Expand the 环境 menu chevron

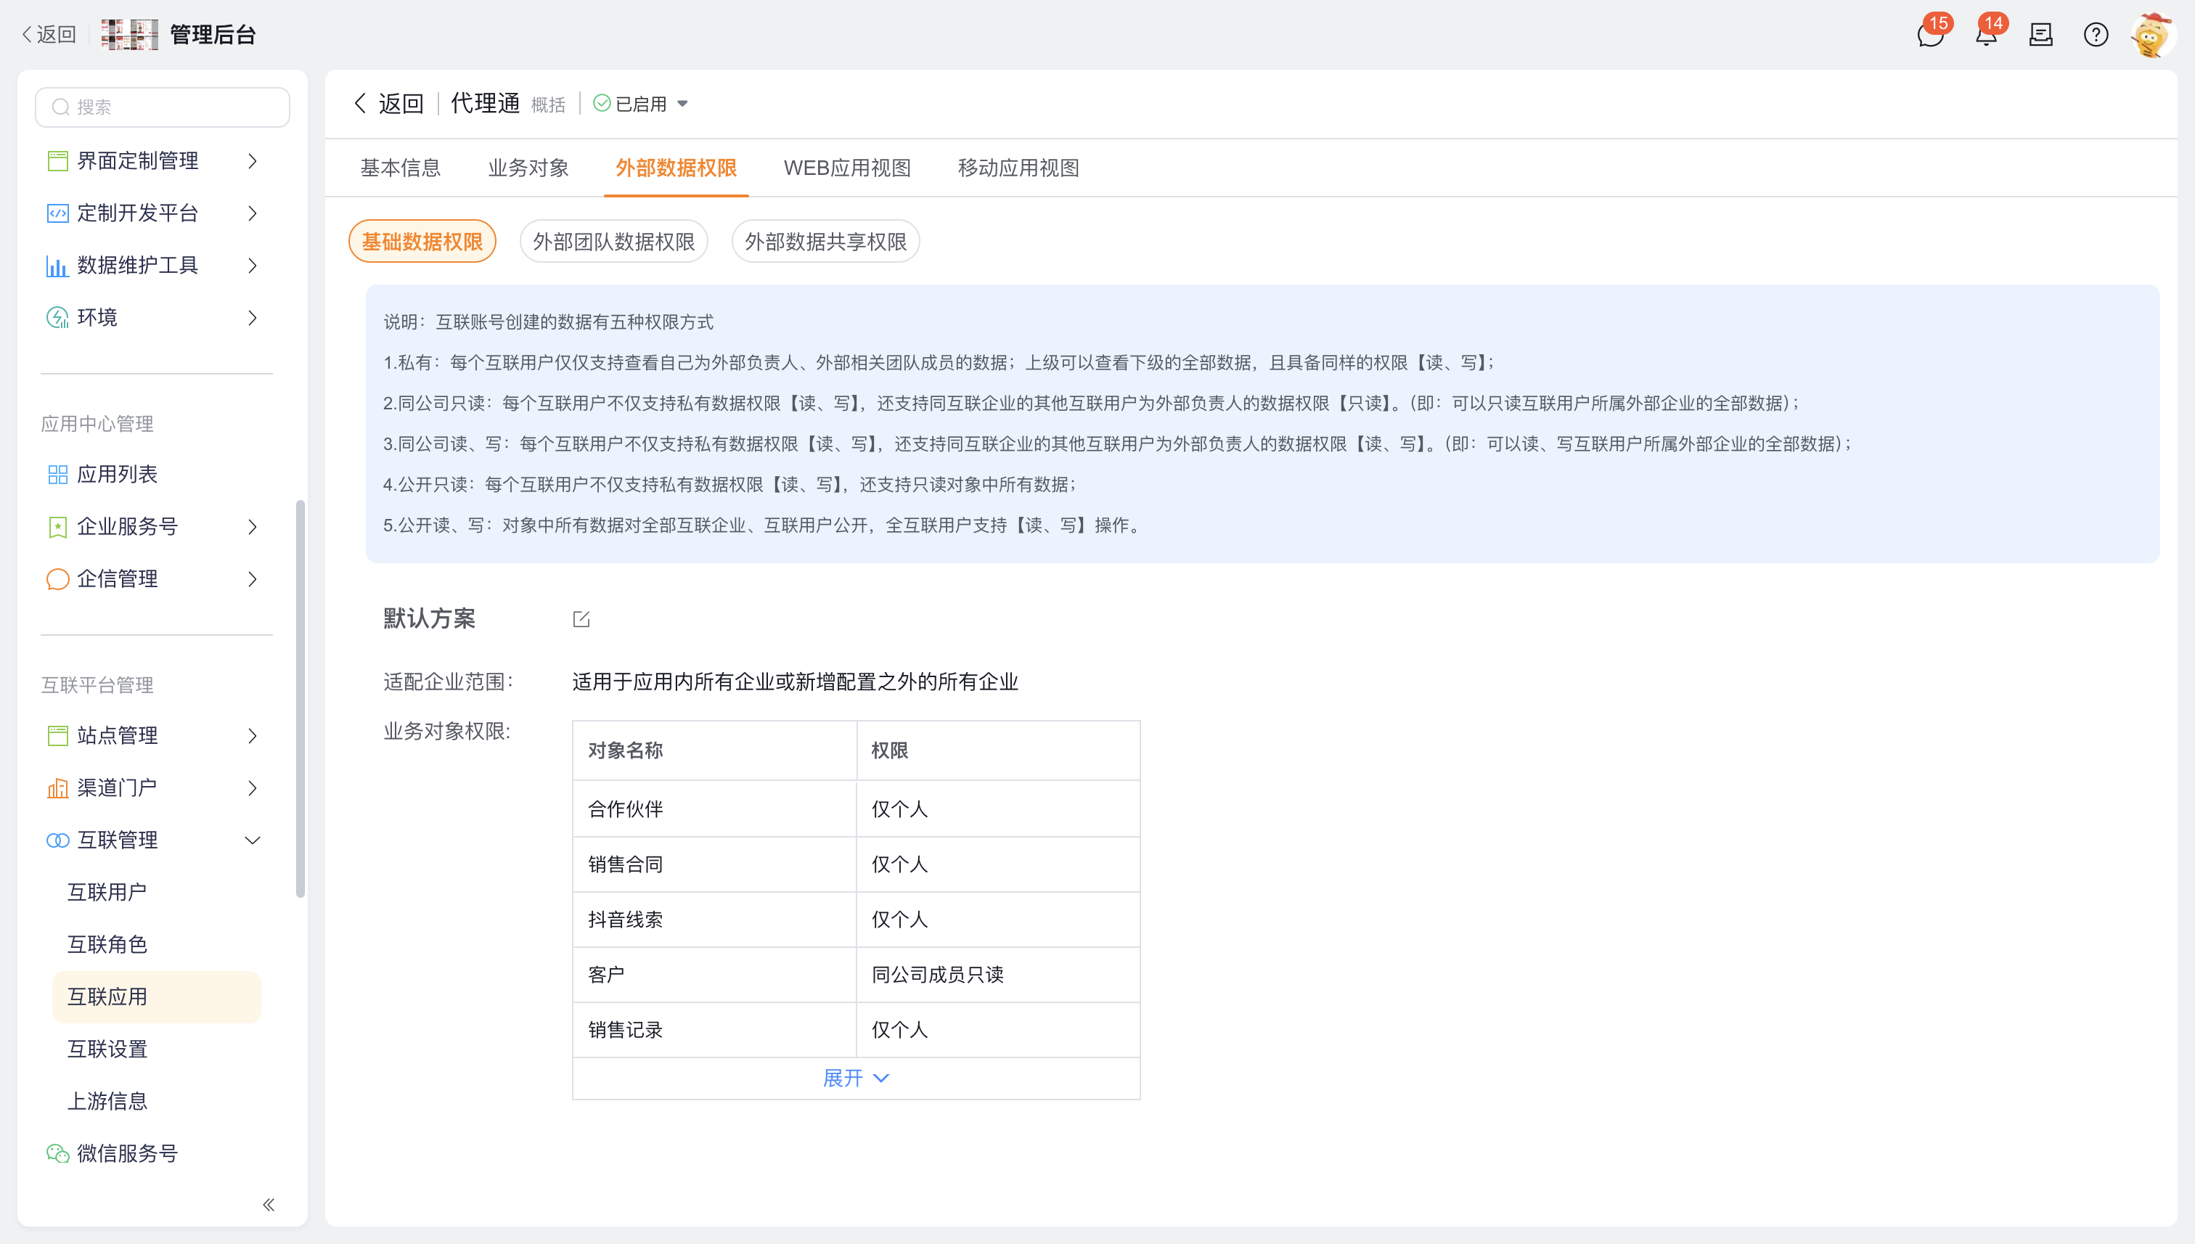pyautogui.click(x=252, y=318)
